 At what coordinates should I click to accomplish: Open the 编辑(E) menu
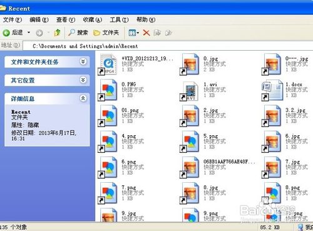click(x=39, y=20)
